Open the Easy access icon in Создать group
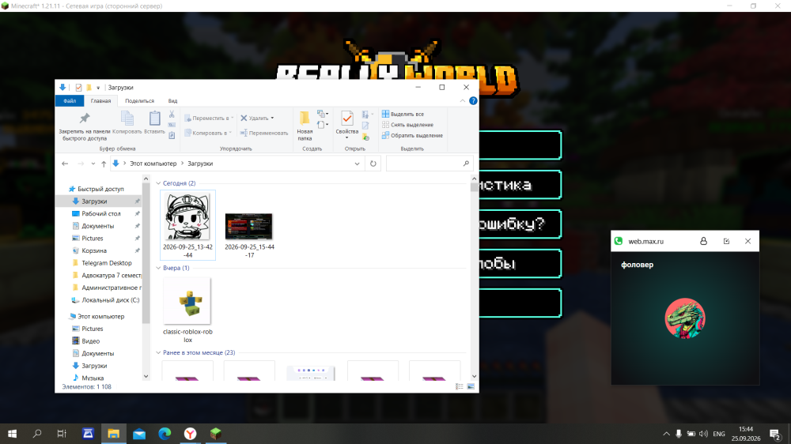 tap(323, 125)
